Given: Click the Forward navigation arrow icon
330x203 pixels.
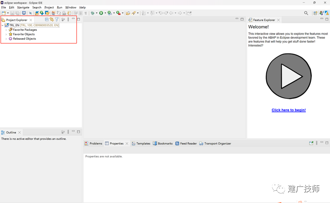Looking at the screenshot, I should (180, 13).
